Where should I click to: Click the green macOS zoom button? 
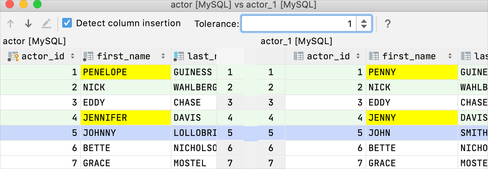(x=37, y=4)
